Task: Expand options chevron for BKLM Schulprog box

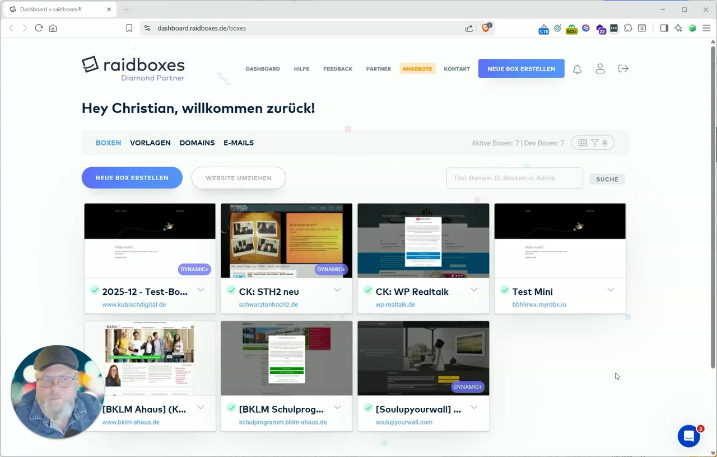Action: [337, 407]
